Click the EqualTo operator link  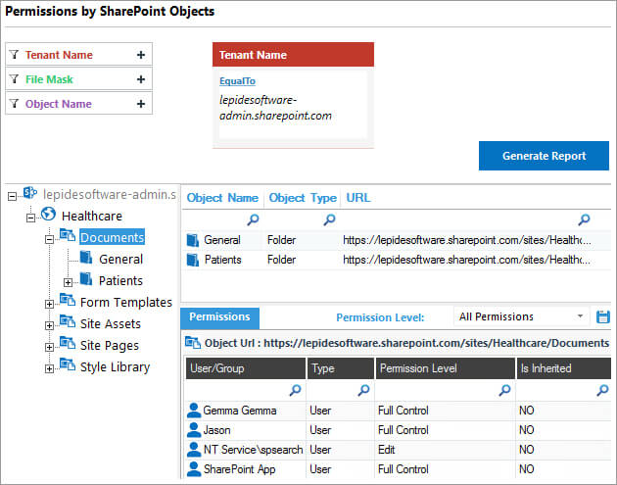coord(237,81)
